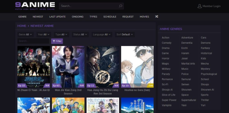Choose the Supernatural genre

coord(188,100)
